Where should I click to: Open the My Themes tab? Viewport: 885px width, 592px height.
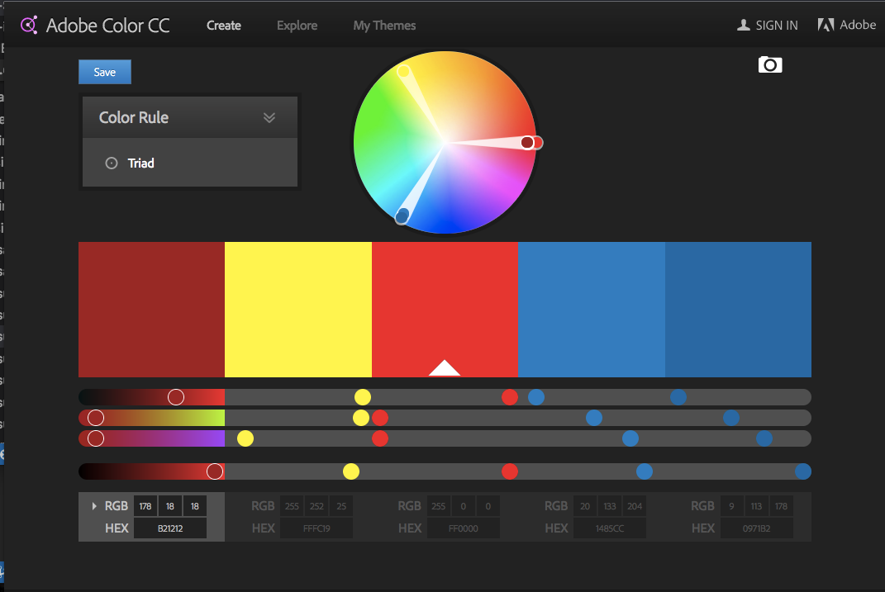(384, 26)
